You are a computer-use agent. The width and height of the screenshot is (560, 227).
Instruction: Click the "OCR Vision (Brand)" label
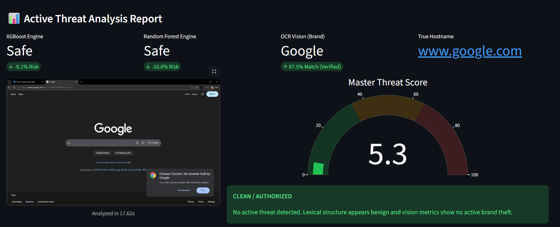pos(303,36)
